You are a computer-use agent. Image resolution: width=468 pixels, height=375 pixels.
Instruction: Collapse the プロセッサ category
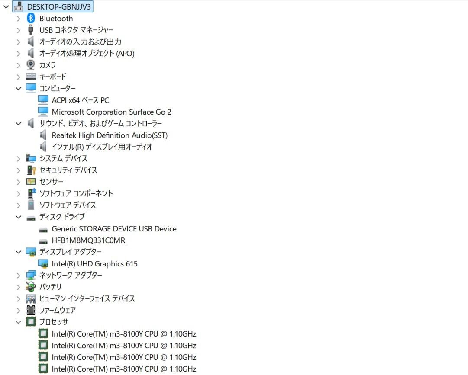pyautogui.click(x=19, y=322)
